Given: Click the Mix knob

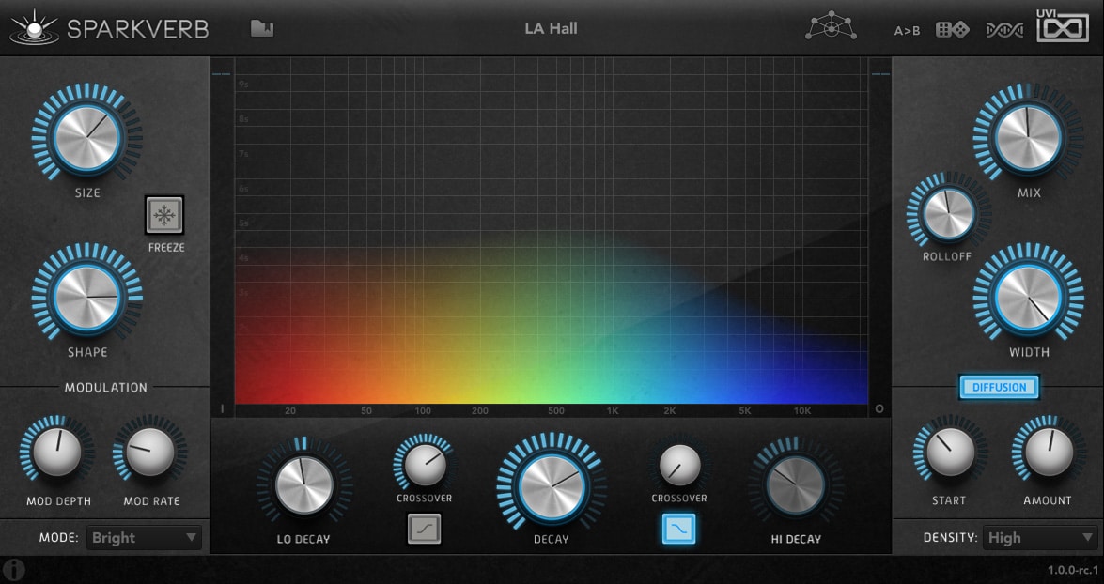Looking at the screenshot, I should (x=1028, y=138).
